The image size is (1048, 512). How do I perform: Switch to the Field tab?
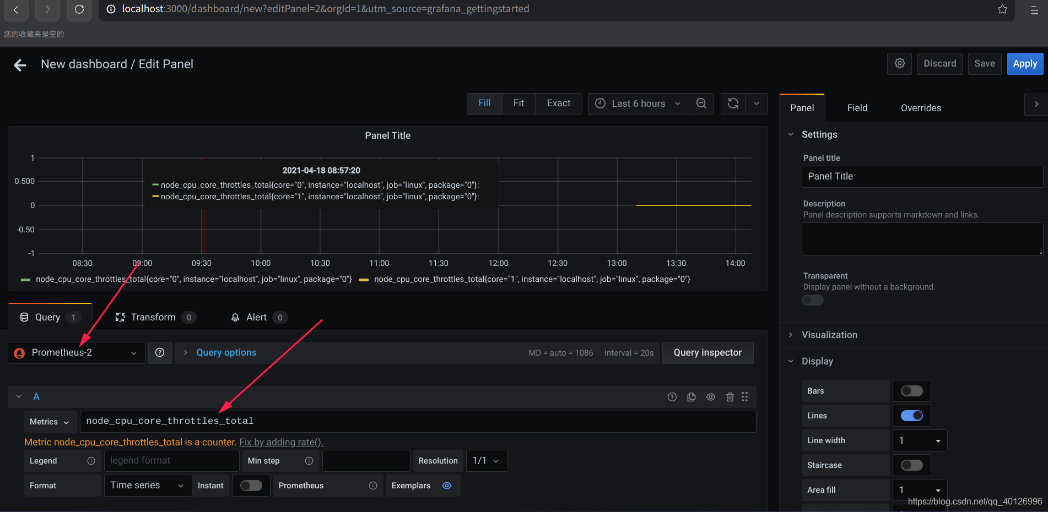(857, 108)
